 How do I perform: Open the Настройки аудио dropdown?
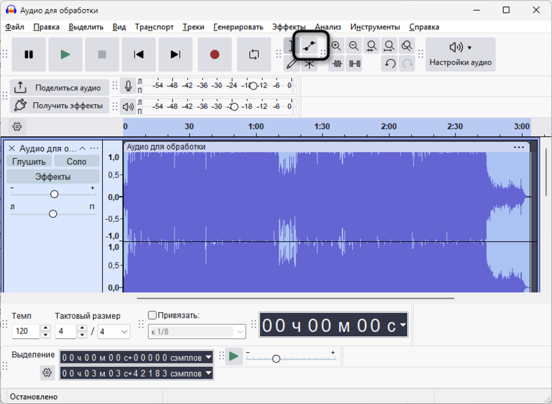point(460,54)
